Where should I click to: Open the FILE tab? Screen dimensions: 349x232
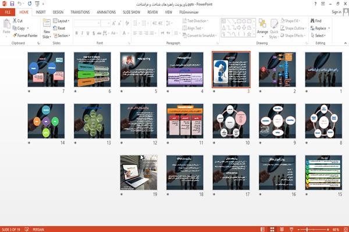pos(8,12)
